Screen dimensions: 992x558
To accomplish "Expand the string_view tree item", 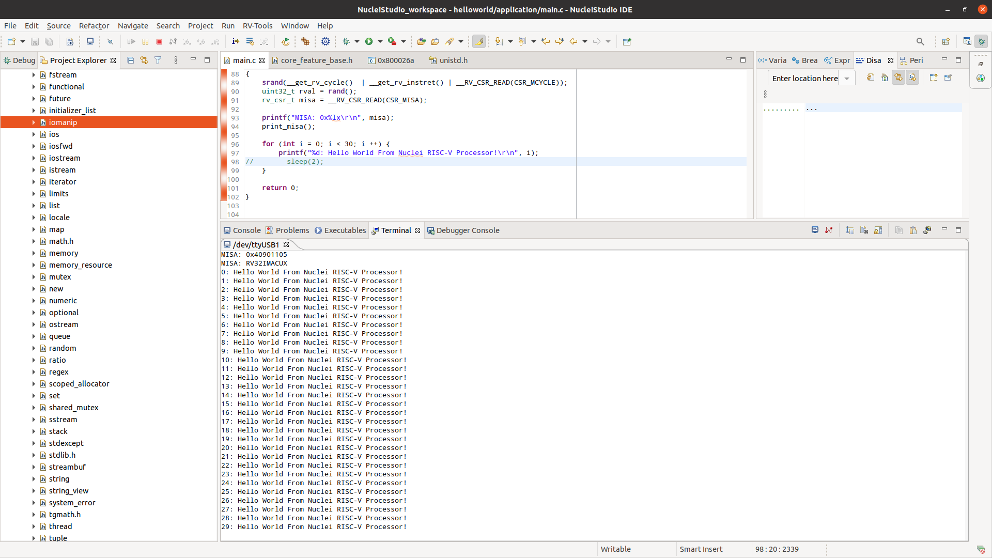I will (x=34, y=491).
